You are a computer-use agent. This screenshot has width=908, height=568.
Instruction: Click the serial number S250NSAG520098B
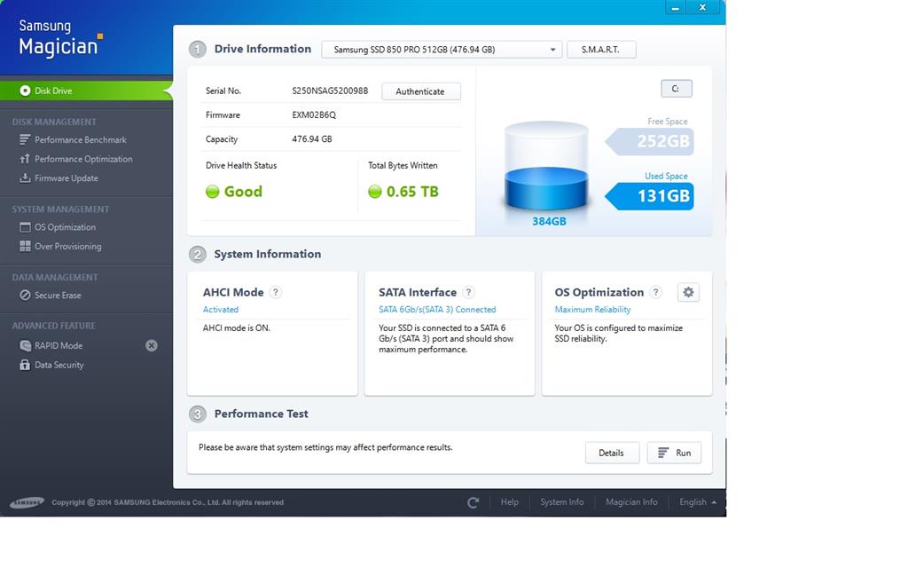point(330,91)
